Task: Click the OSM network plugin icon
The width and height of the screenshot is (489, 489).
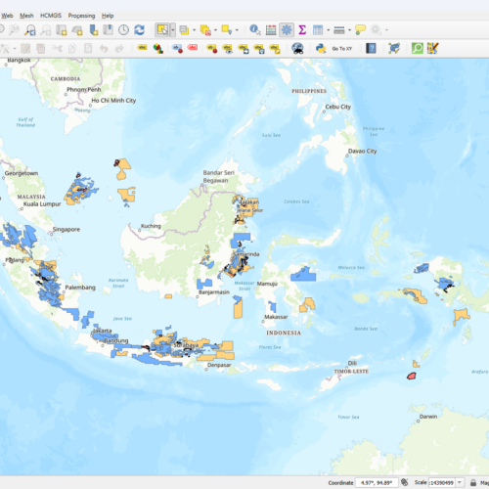Action: pos(394,49)
